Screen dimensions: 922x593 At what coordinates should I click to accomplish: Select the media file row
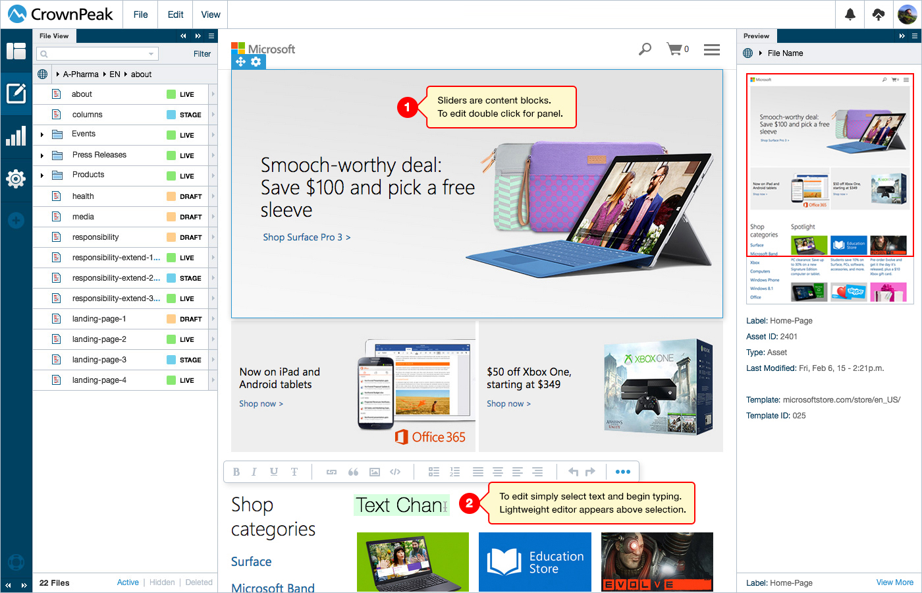coord(125,217)
